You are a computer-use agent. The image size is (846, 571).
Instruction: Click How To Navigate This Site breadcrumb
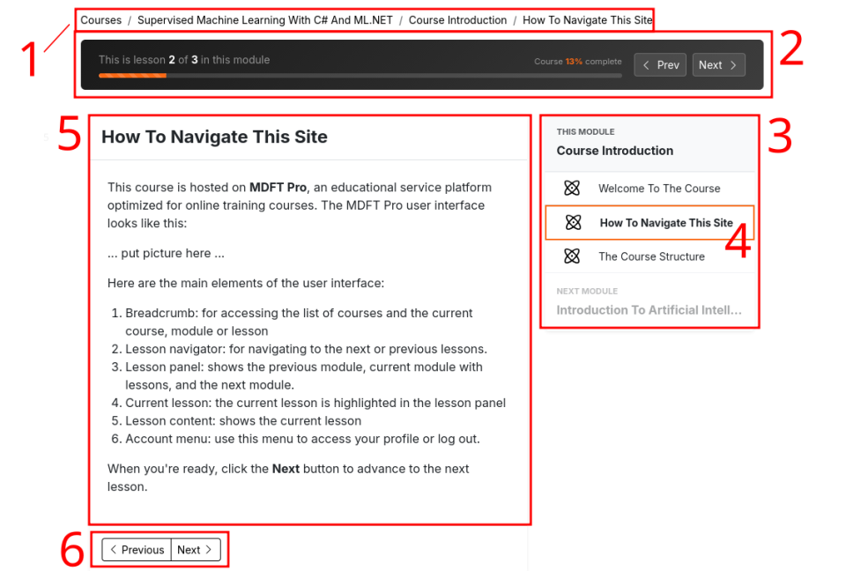587,20
